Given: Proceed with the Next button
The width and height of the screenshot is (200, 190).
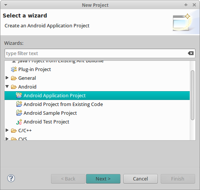Looking at the screenshot, I should click(103, 179).
